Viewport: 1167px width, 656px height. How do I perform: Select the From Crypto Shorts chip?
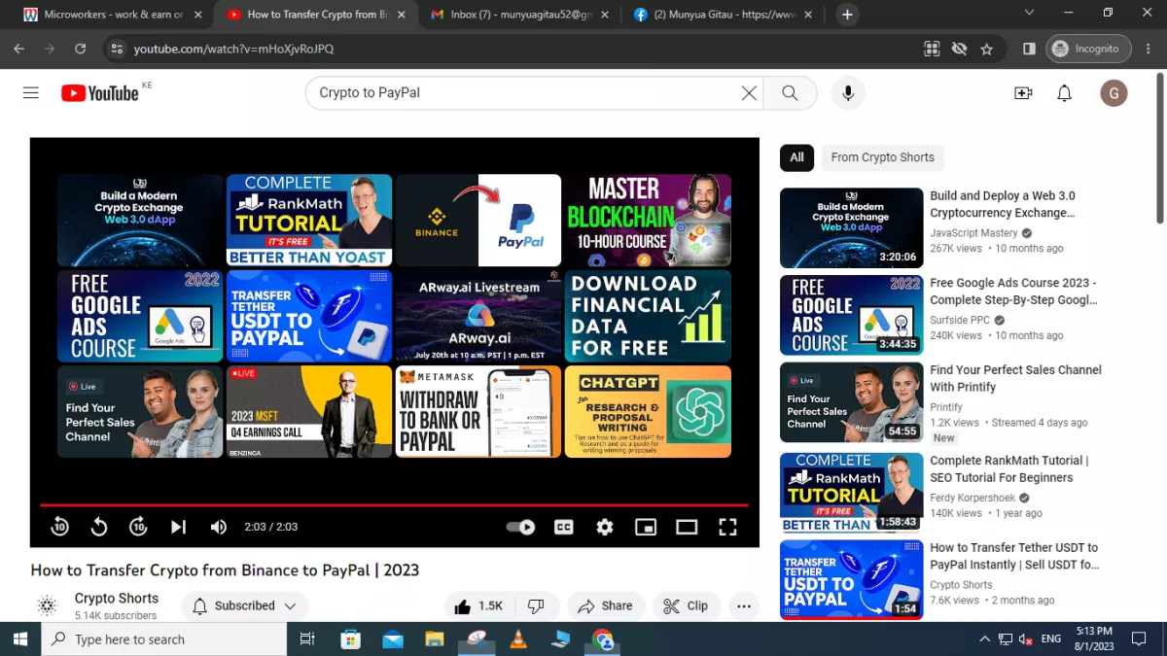[x=882, y=157]
